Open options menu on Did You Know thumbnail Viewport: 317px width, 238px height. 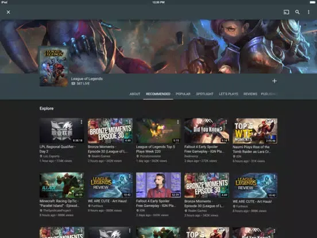(x=226, y=122)
